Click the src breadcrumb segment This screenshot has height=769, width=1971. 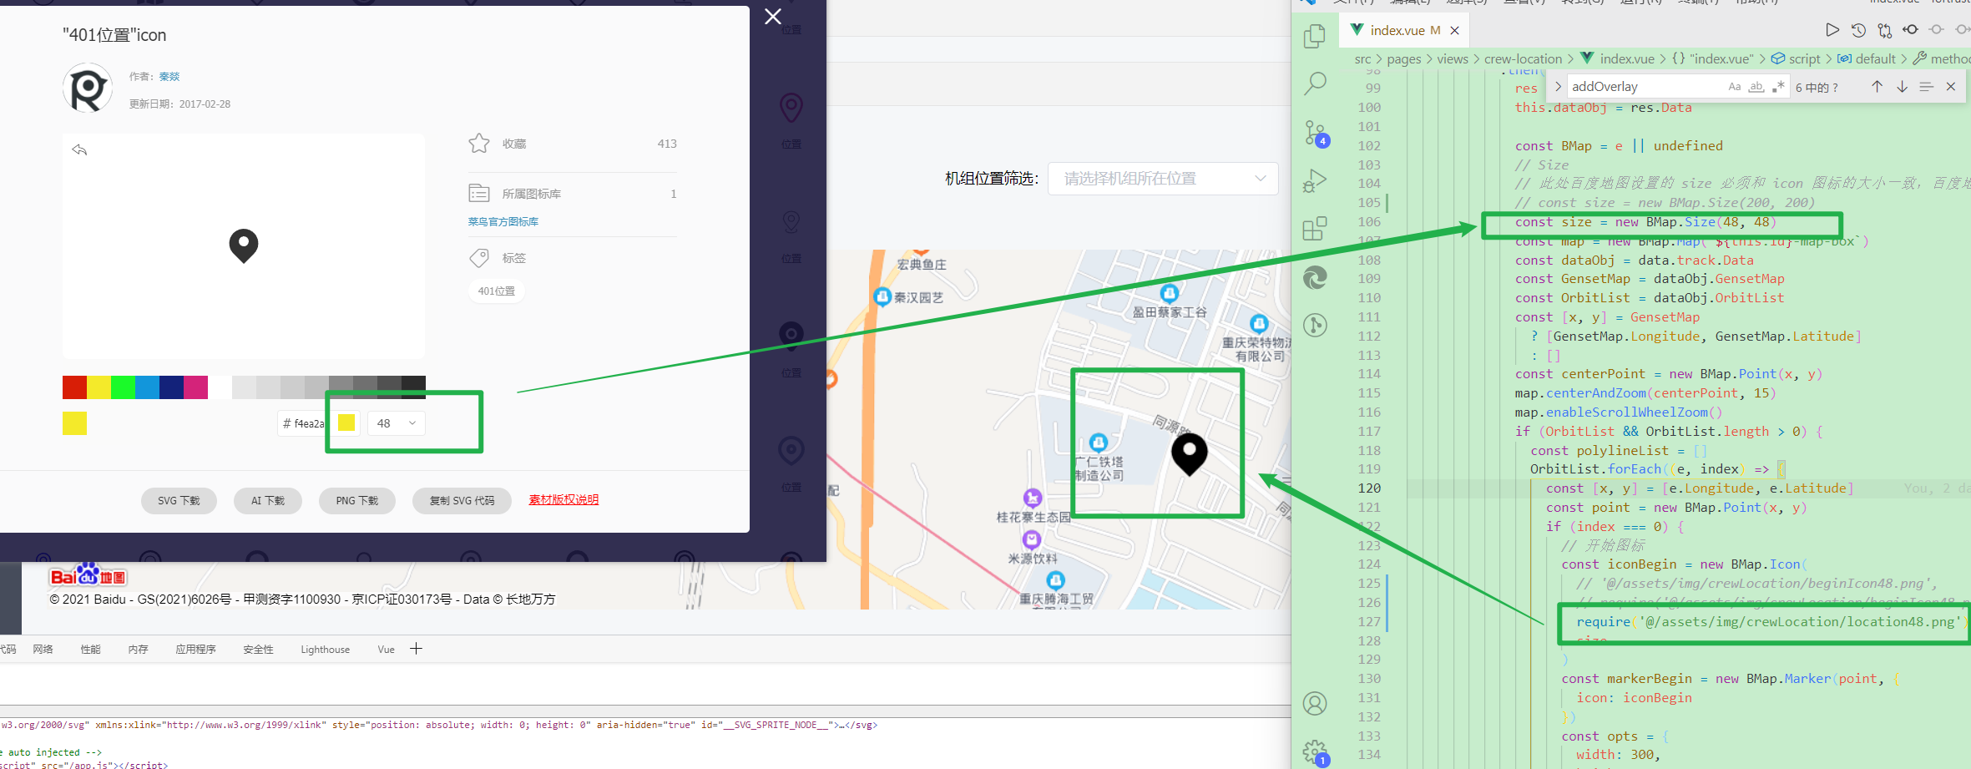(1362, 59)
